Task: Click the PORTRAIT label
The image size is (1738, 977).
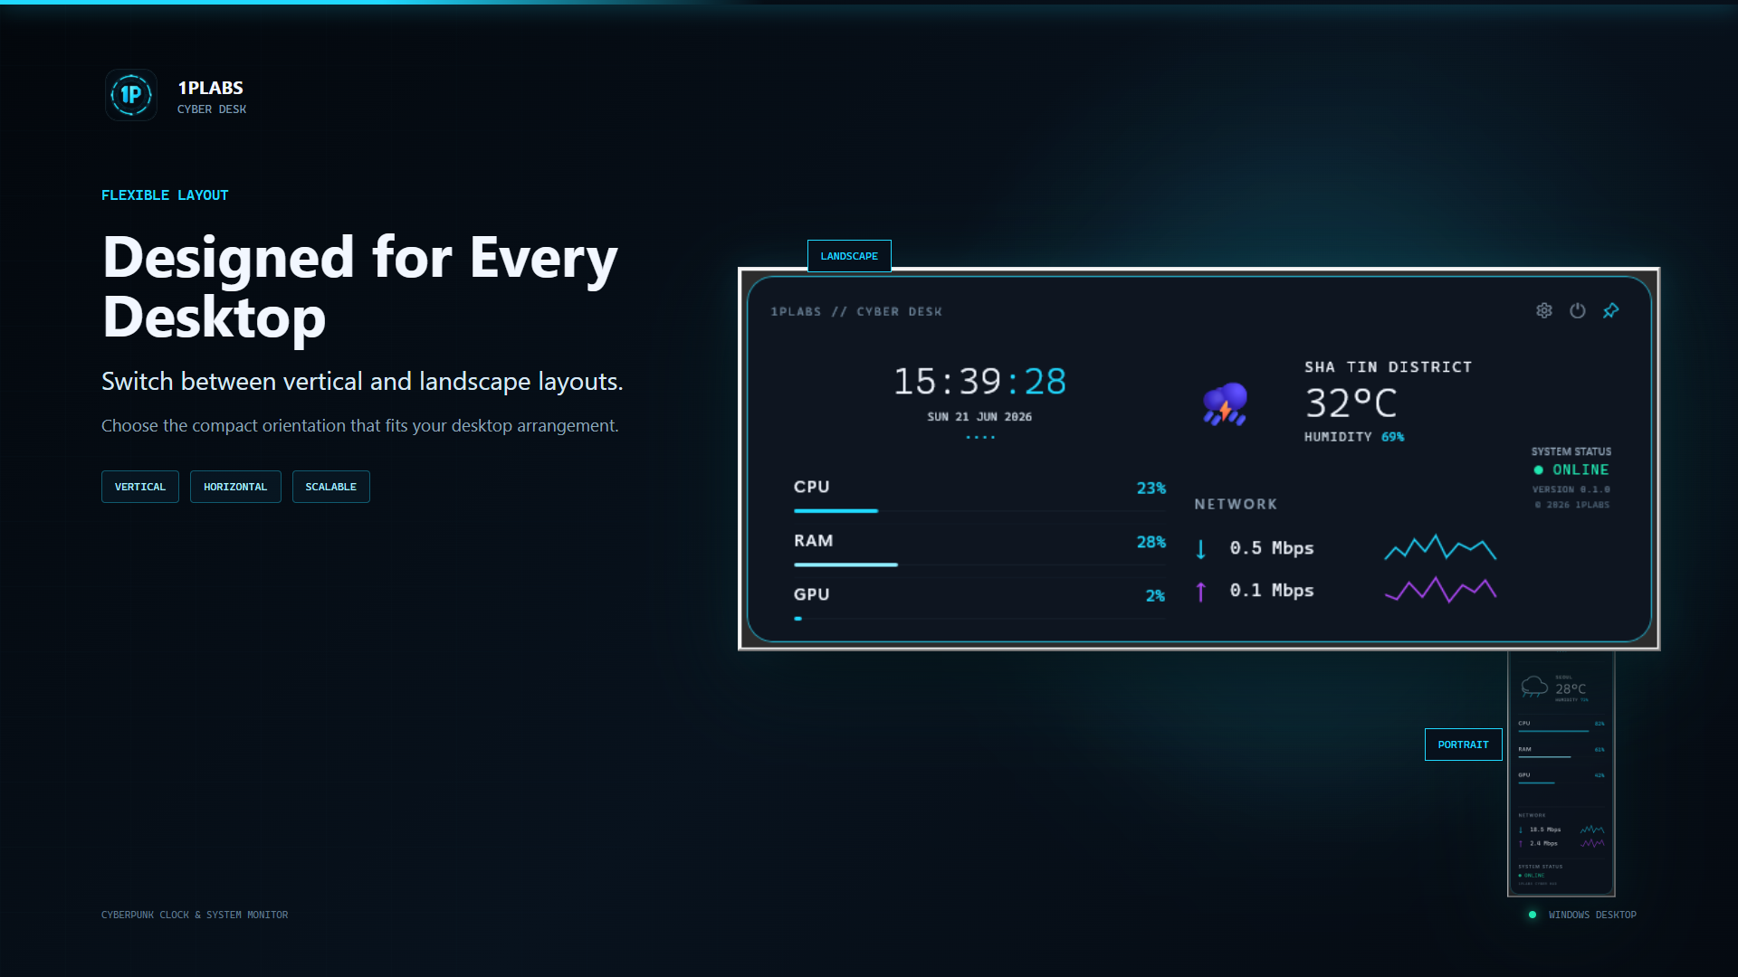Action: [x=1463, y=745]
